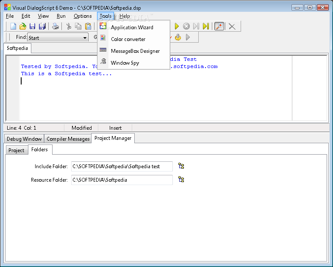Viewport: 333px width, 267px height.
Task: Click the 'Line: 4 Col: 1' status text
Action: 22,128
